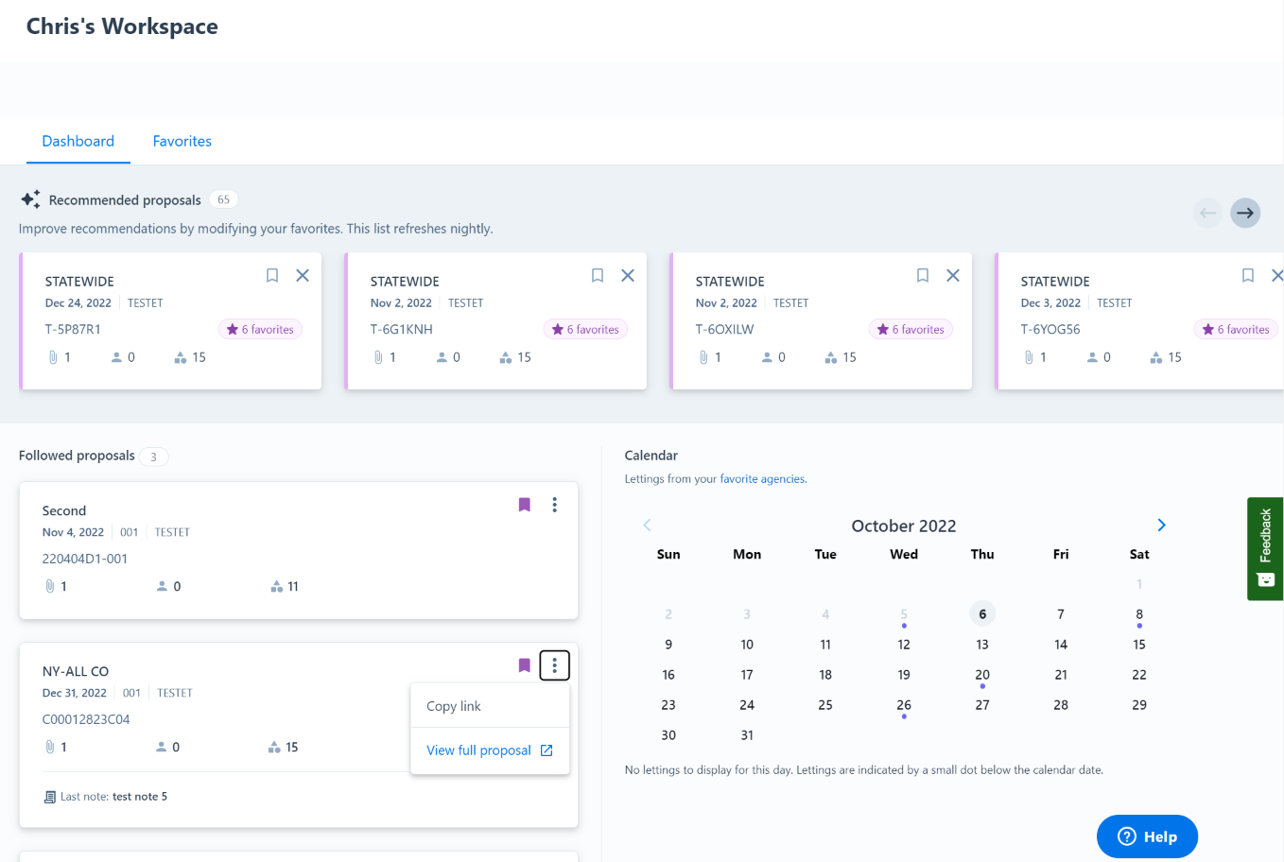This screenshot has width=1284, height=862.
Task: Open the three-dot menu for Second proposal
Action: pos(555,505)
